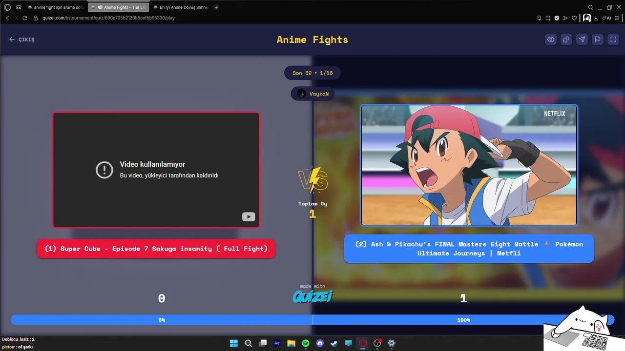Viewport: 625px width, 351px height.
Task: Vote for Ash & Pikachu's FINAL Masters Eight Battle
Action: pos(469,249)
